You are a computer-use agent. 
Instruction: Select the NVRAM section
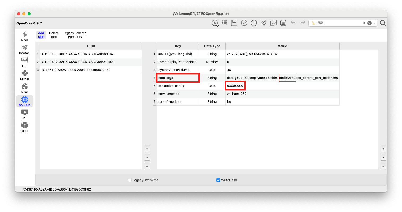click(x=25, y=101)
